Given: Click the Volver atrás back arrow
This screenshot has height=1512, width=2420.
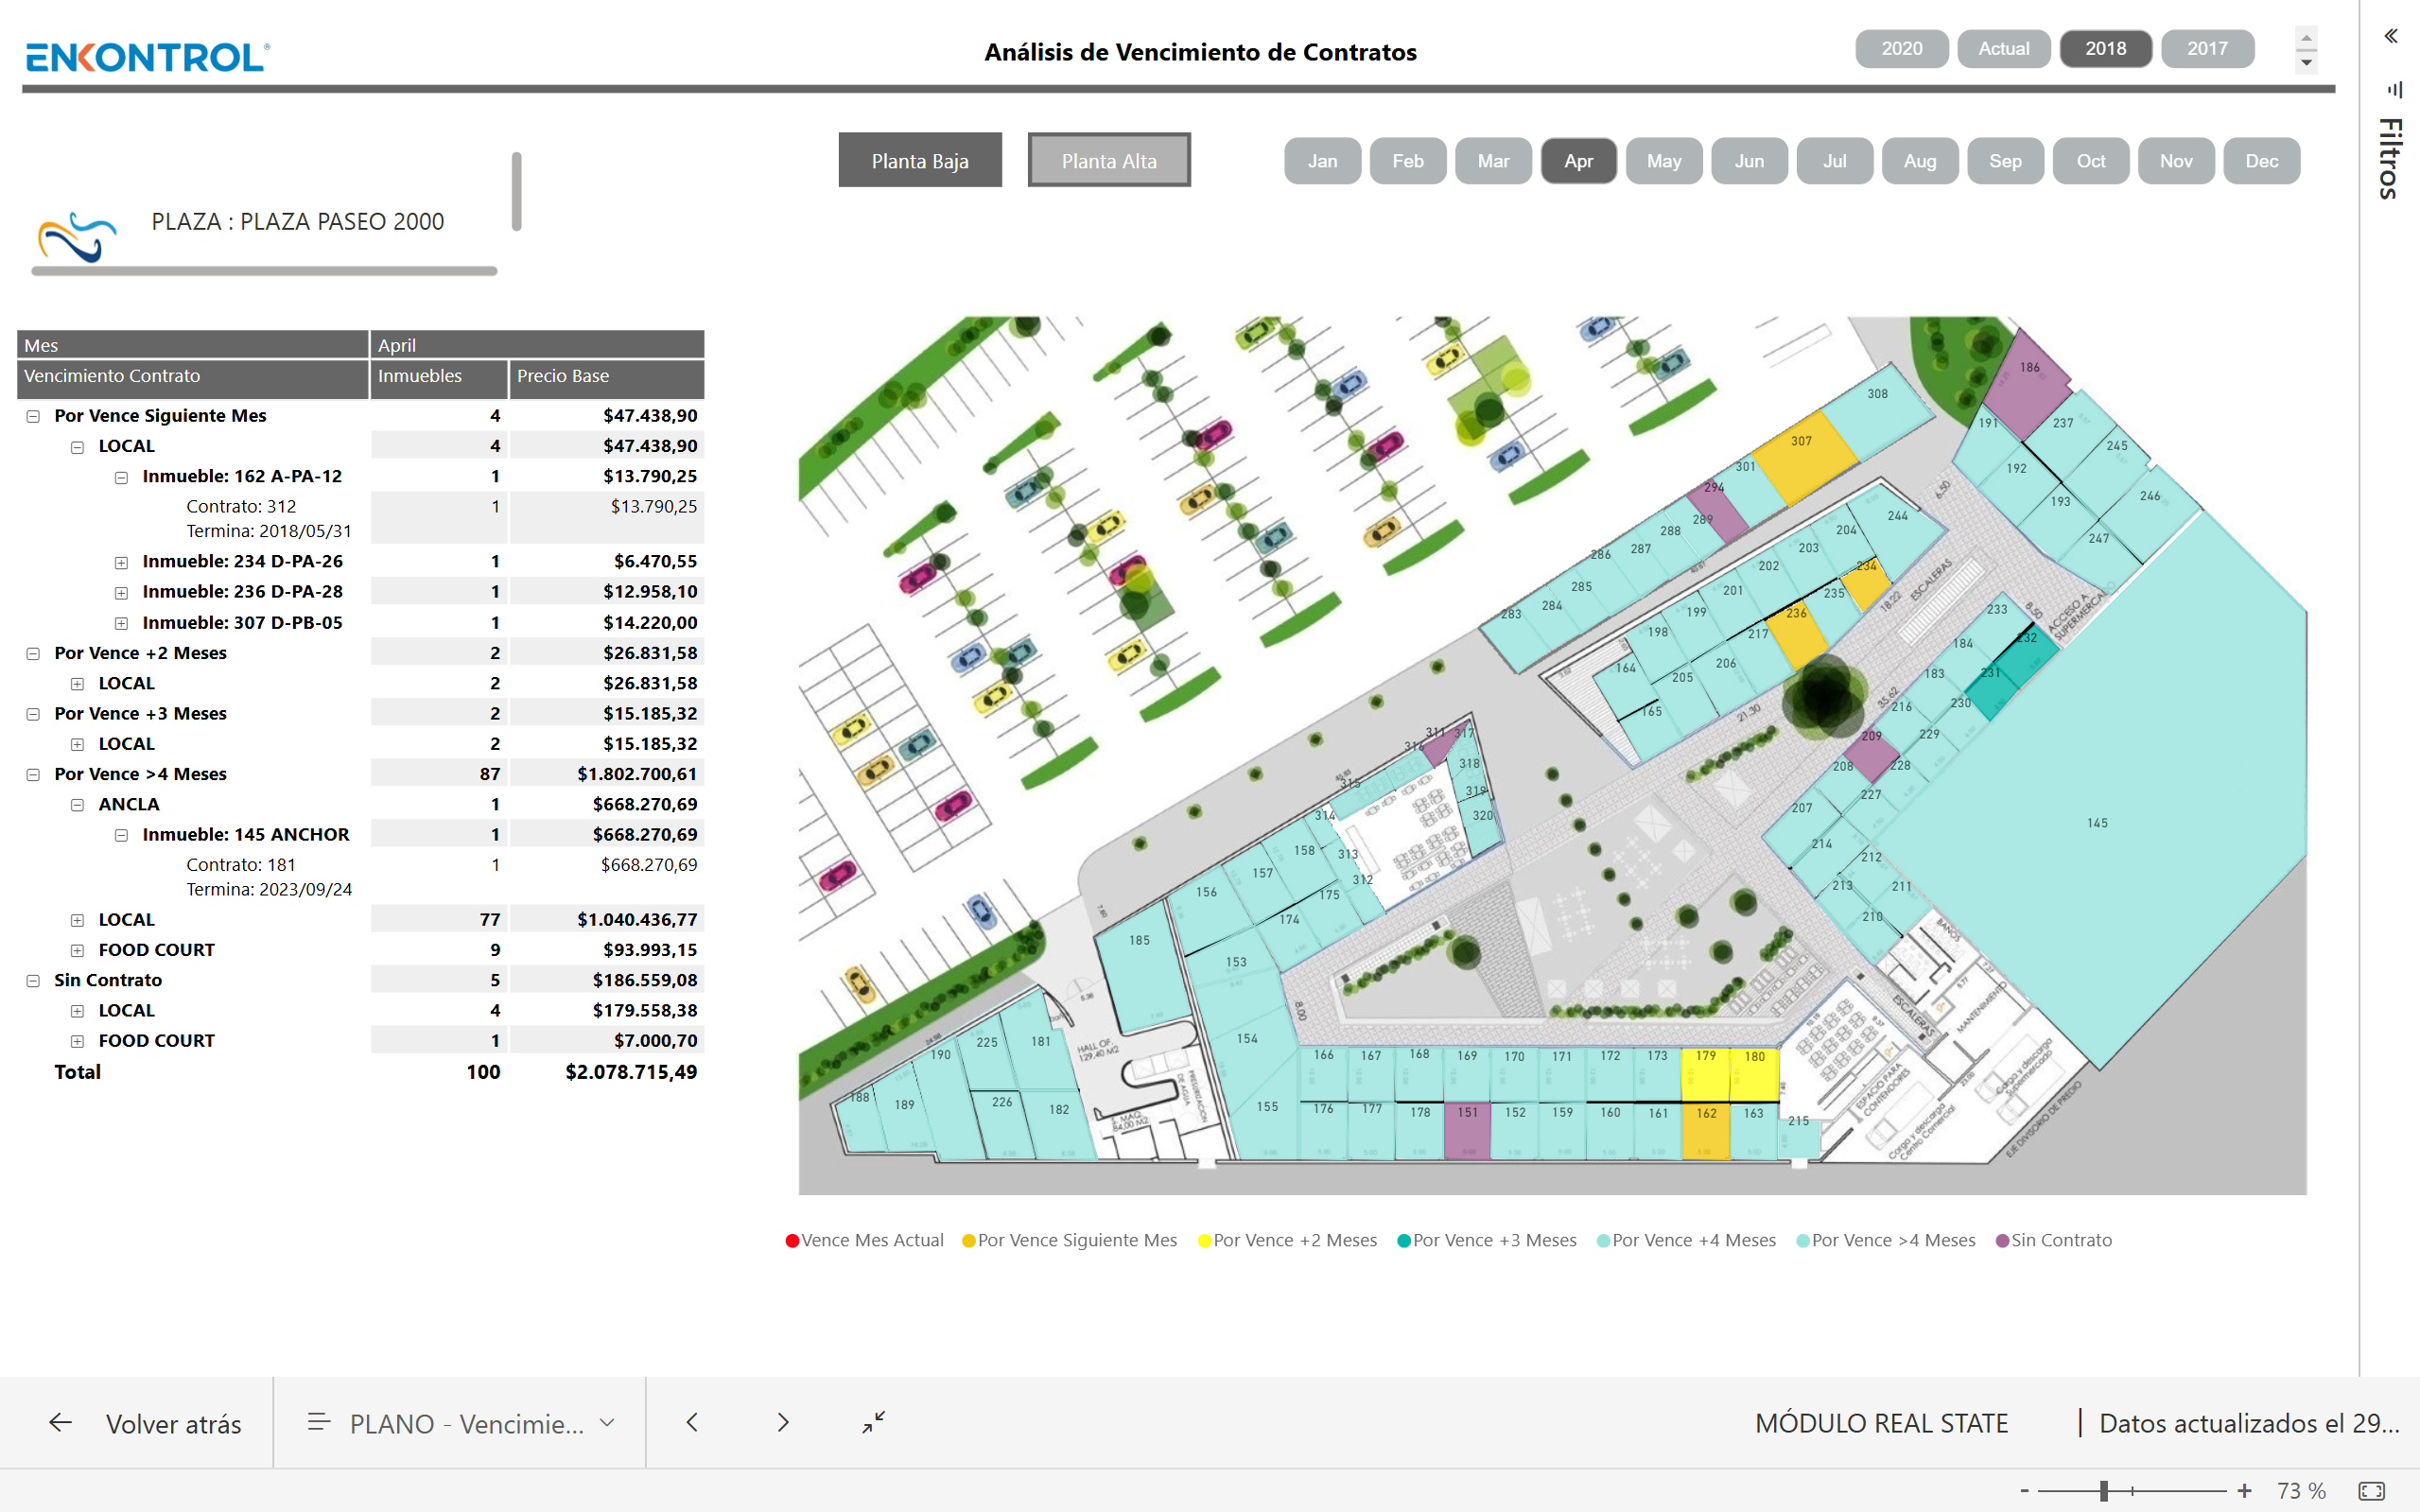Looking at the screenshot, I should pyautogui.click(x=60, y=1422).
